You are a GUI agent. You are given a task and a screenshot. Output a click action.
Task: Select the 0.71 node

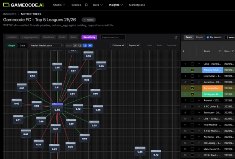coord(18,119)
